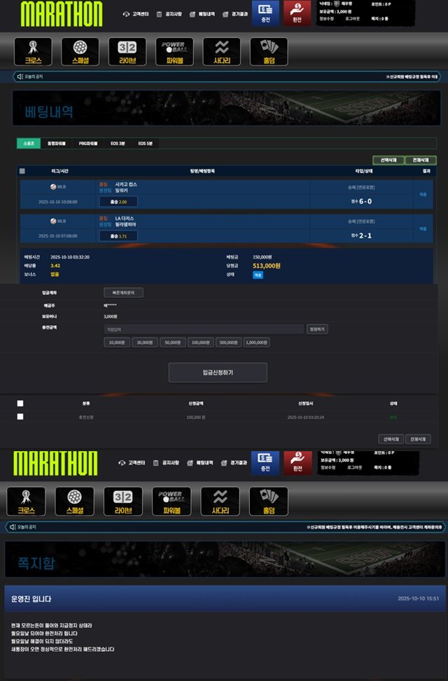Click 로그아웃 link in the 베팅내역 page header

coord(353,19)
